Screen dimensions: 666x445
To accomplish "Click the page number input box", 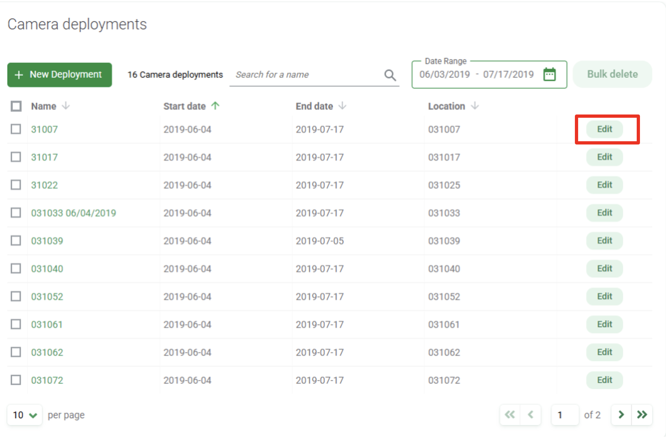I will (564, 415).
